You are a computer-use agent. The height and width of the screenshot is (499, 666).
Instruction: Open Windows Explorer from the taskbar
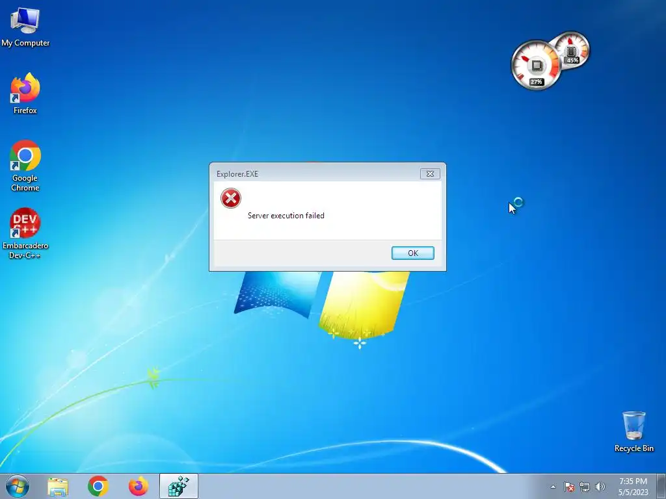[x=58, y=486]
